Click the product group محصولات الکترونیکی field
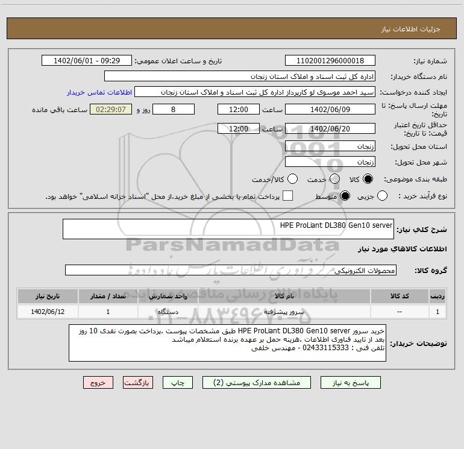This screenshot has height=449, width=464. point(231,270)
